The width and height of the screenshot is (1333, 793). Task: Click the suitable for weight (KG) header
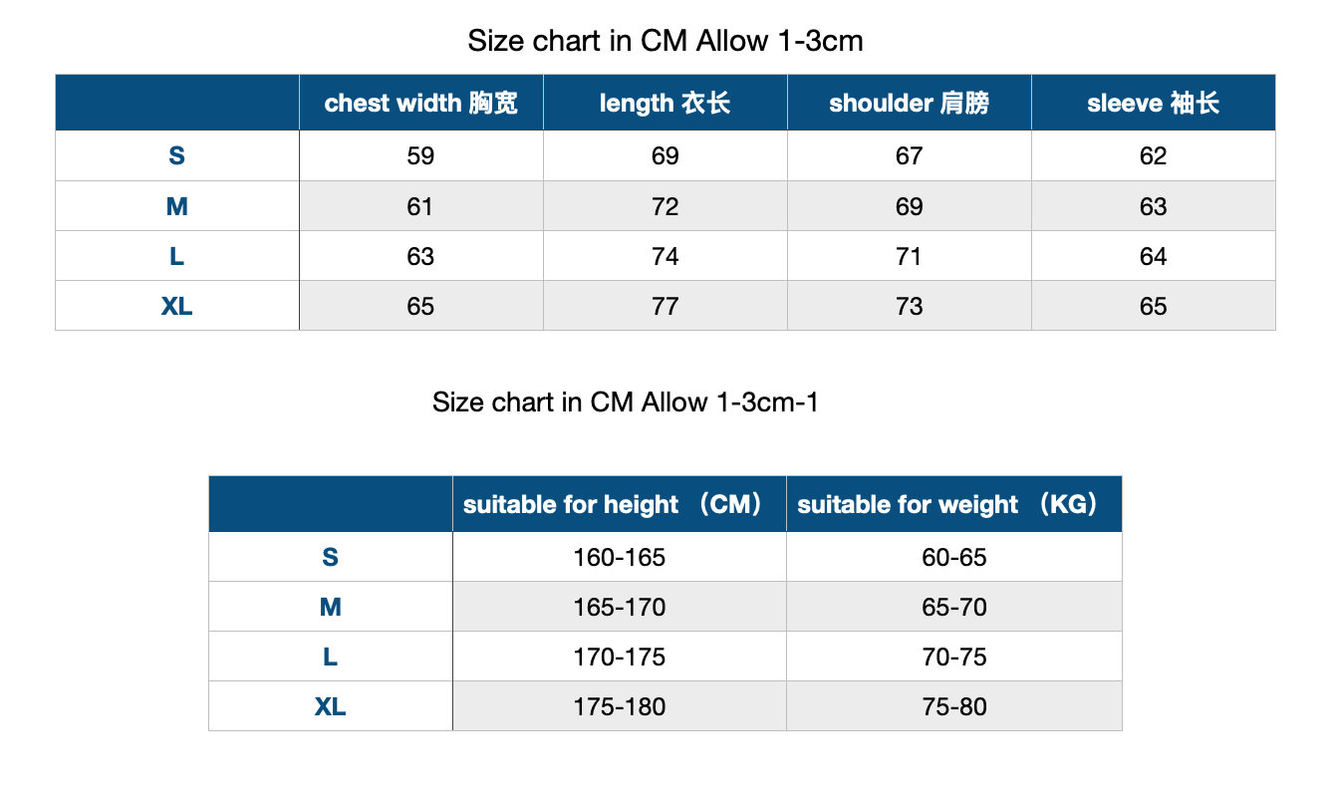[x=953, y=504]
